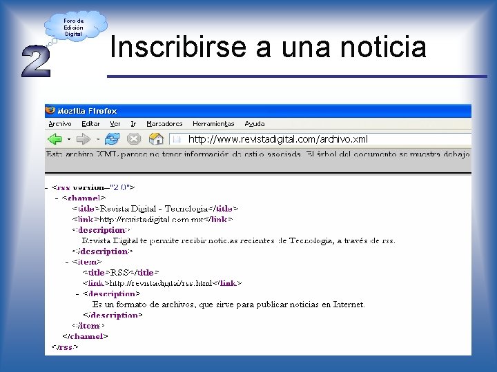Click the page icon in address bar
The height and width of the screenshot is (372, 497).
(177, 139)
